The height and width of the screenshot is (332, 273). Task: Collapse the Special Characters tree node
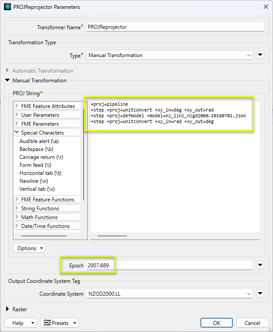(x=17, y=133)
